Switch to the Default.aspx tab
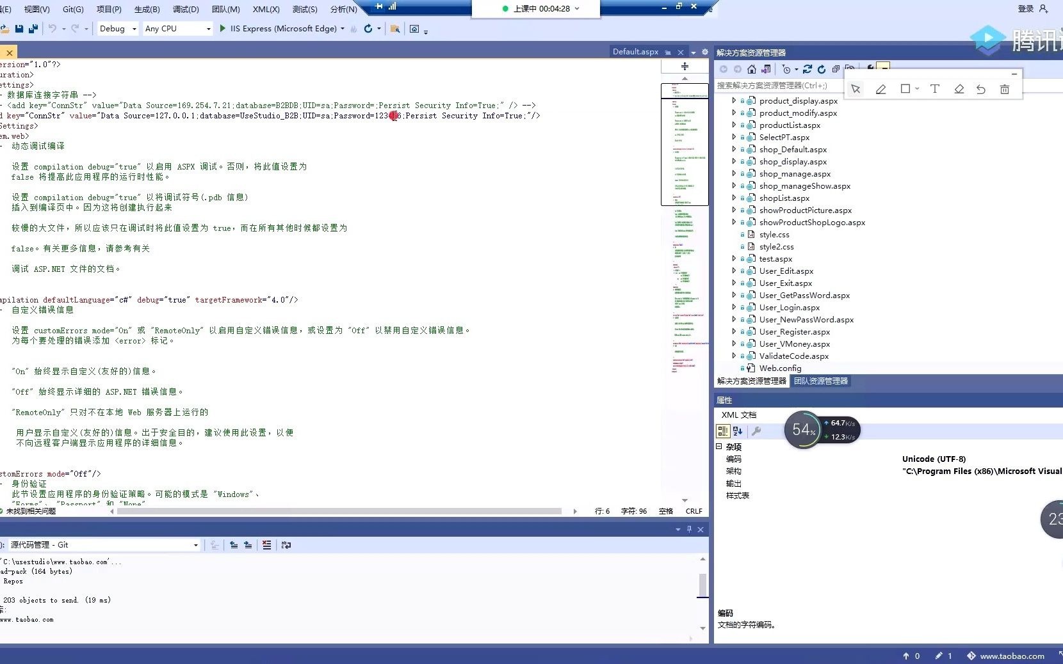 coord(635,52)
